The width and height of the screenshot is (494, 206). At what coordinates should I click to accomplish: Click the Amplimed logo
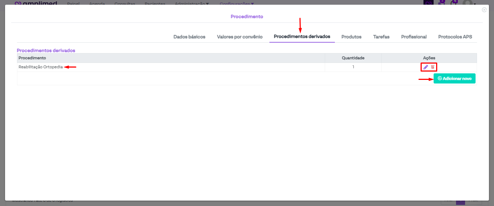(36, 3)
